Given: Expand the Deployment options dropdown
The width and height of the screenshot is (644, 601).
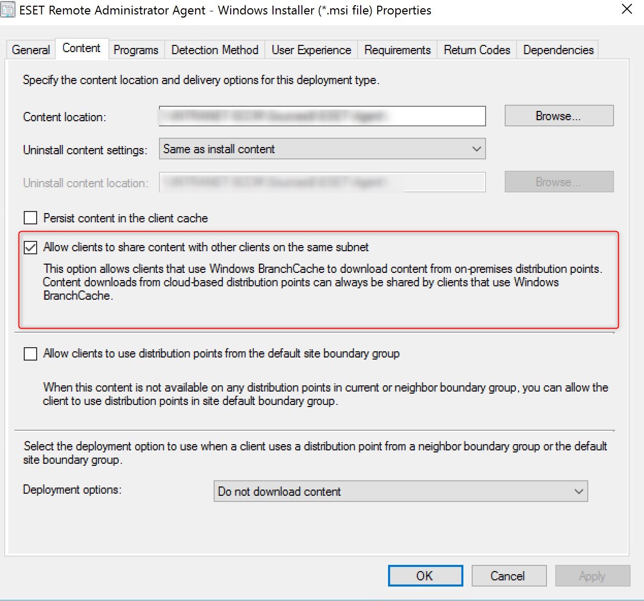Looking at the screenshot, I should [401, 492].
